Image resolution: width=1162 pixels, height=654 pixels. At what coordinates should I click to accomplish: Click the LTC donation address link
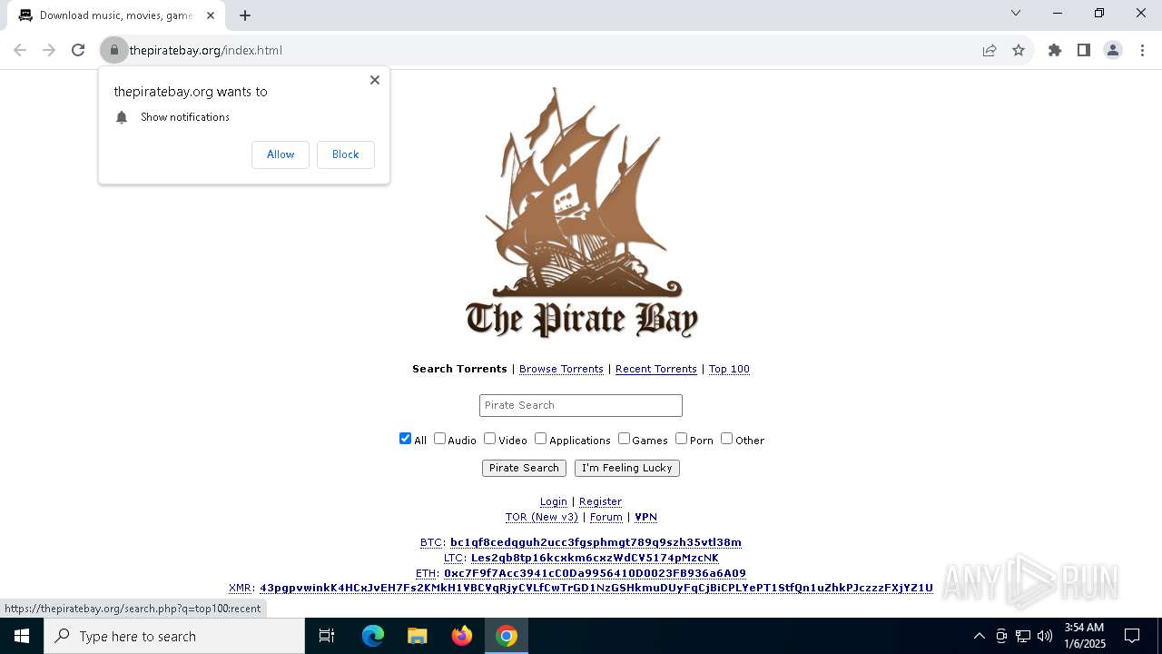pos(595,558)
